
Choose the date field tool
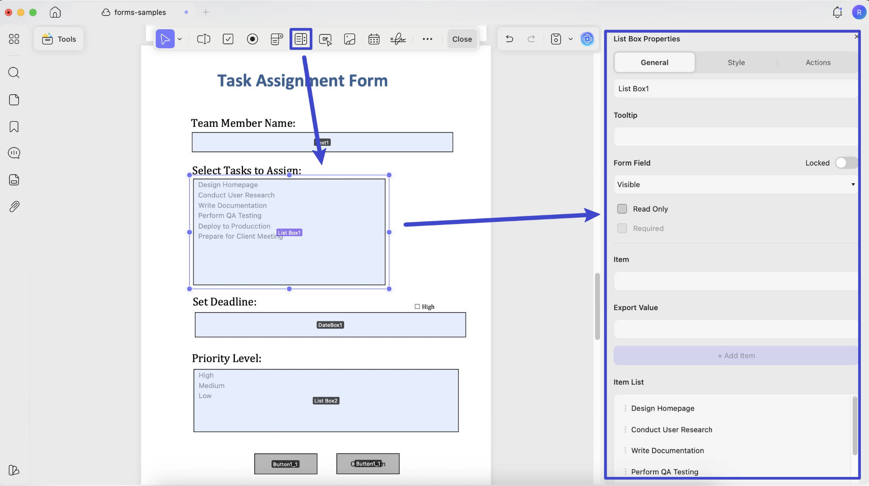pos(374,39)
